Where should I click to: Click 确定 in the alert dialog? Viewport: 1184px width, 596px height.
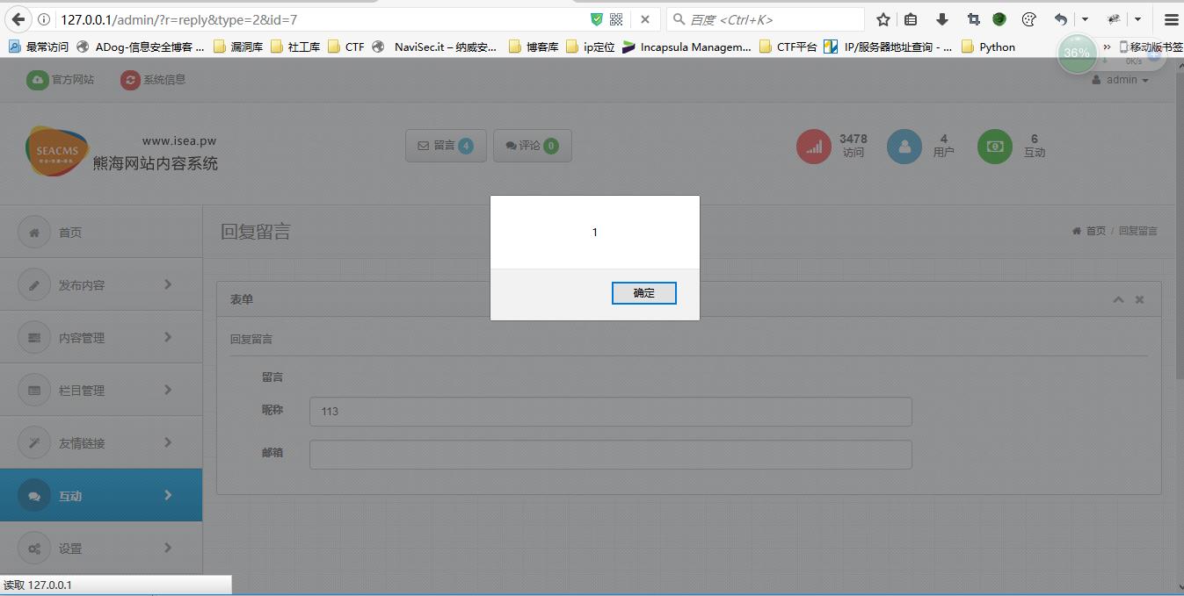[643, 293]
